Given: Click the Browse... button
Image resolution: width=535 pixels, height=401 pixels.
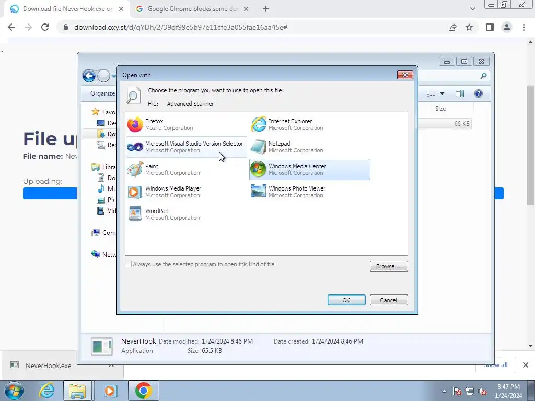Looking at the screenshot, I should pyautogui.click(x=389, y=266).
